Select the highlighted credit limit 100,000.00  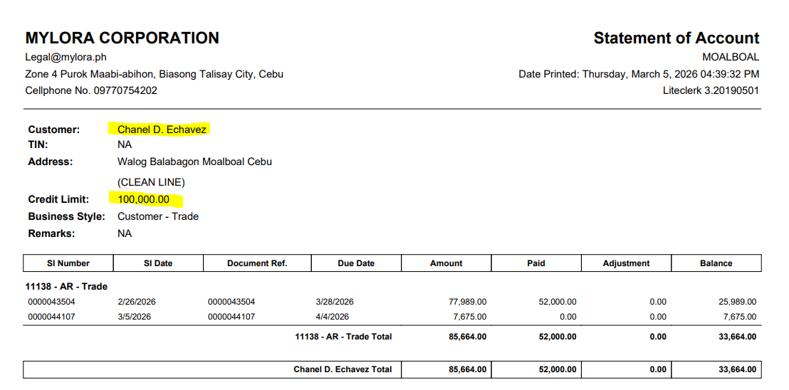(144, 199)
